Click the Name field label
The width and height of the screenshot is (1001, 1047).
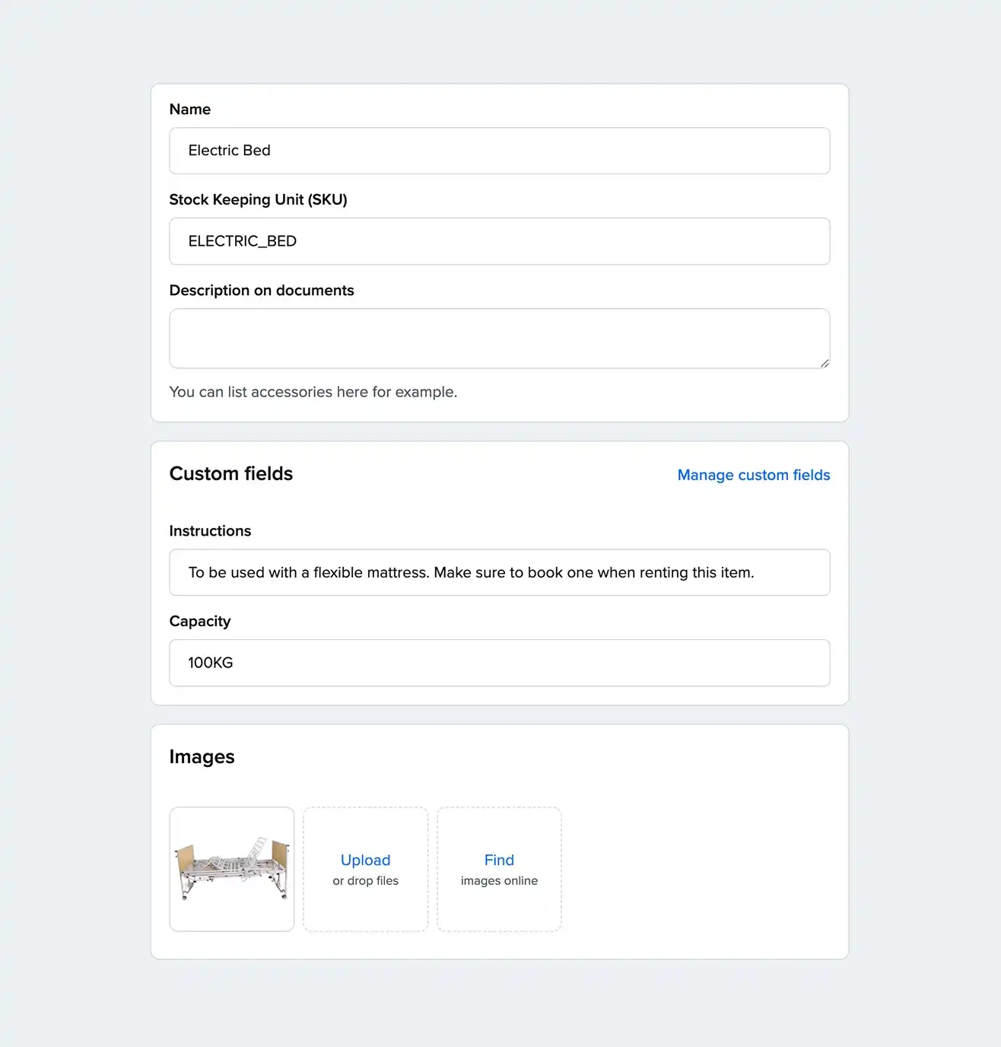pyautogui.click(x=190, y=110)
